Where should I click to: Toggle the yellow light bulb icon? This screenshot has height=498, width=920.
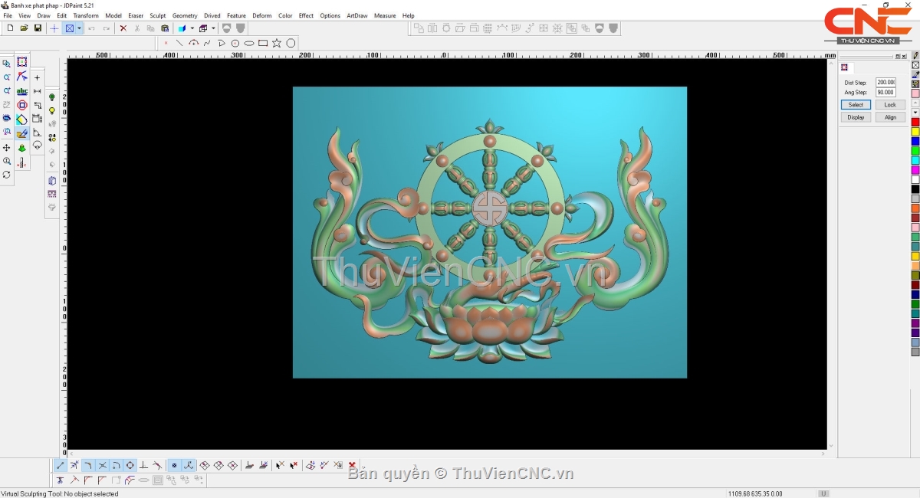point(52,111)
